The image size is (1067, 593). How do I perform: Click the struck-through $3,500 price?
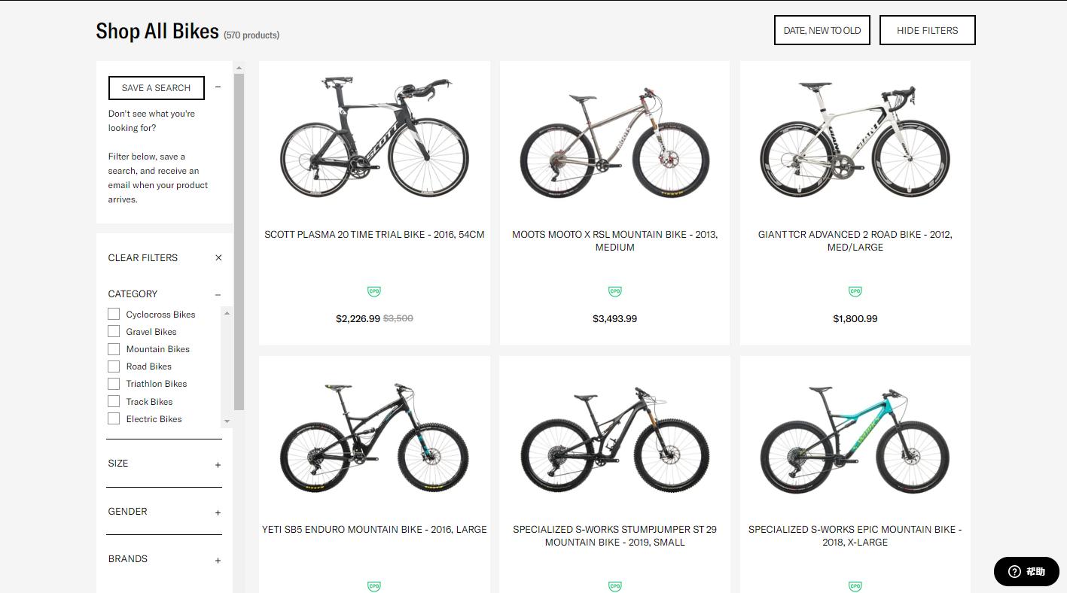(x=398, y=318)
